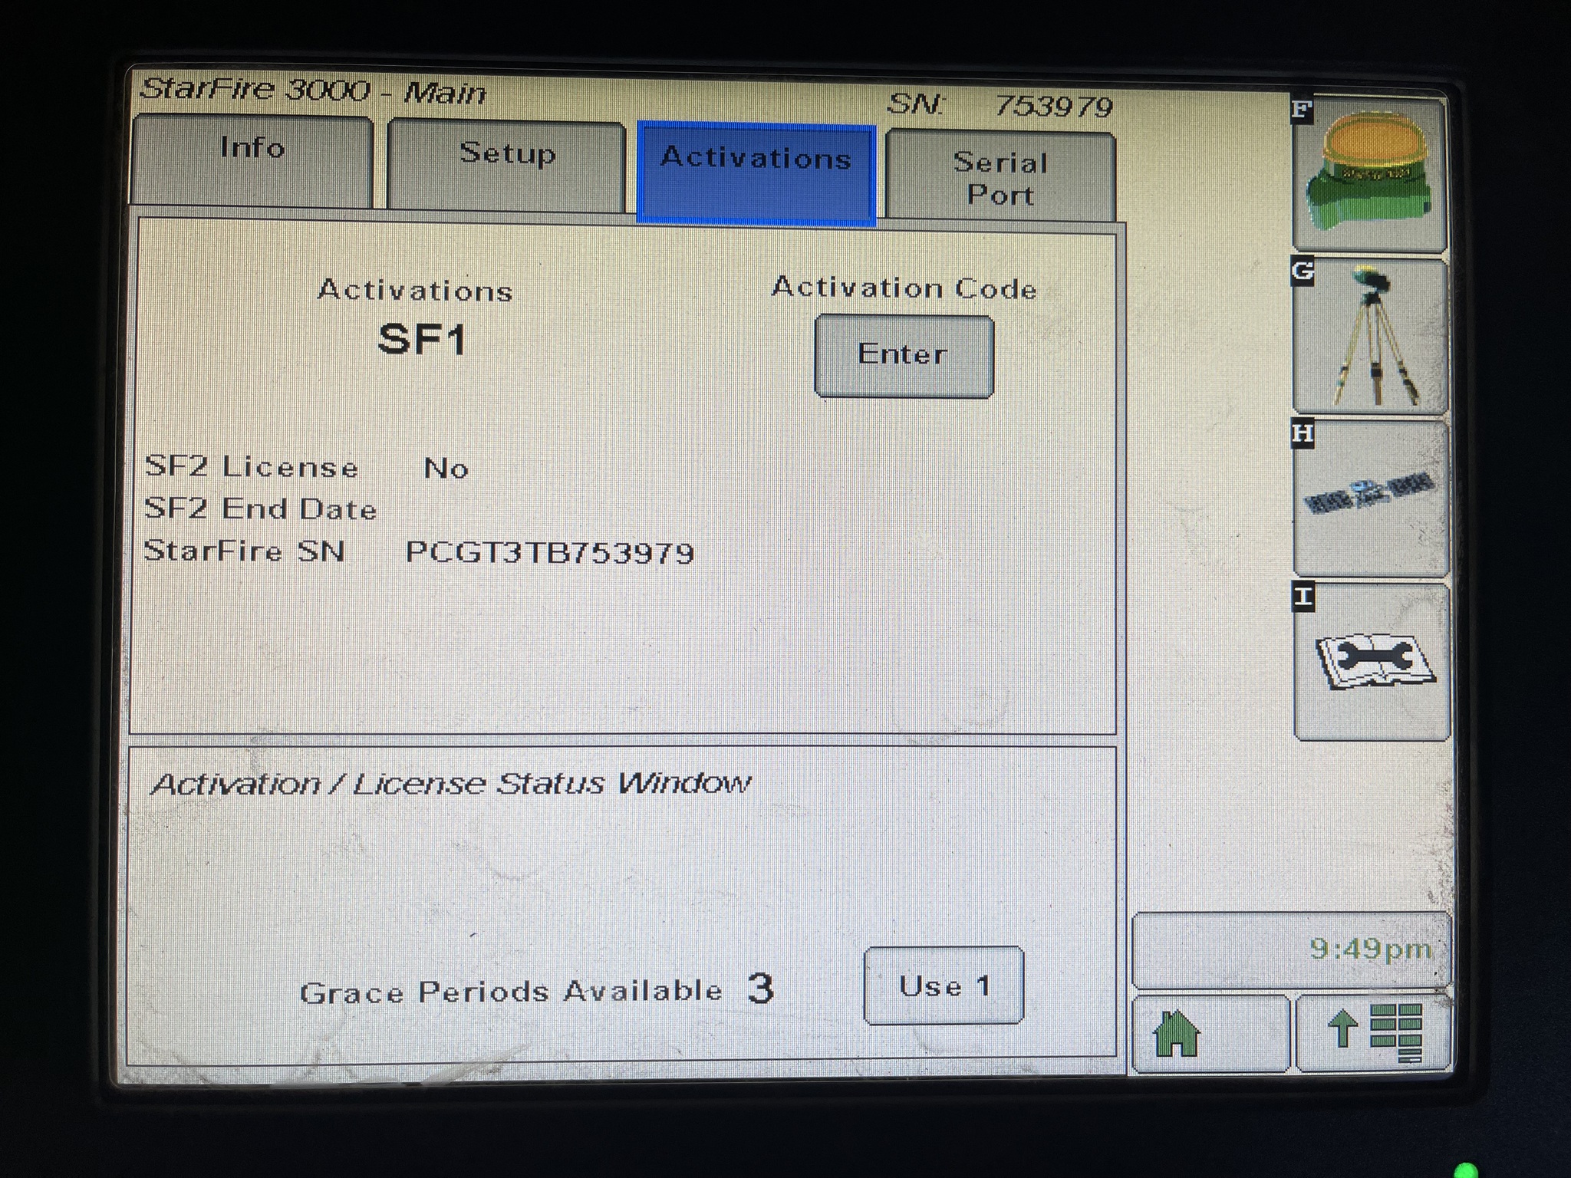Open the diagnostics wrench book softkey I

point(1372,661)
